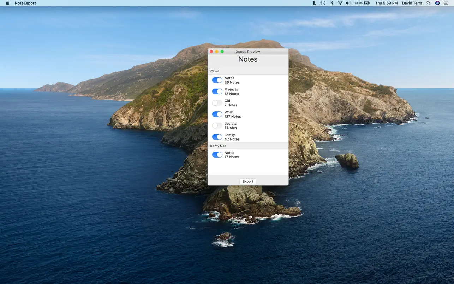
Task: Disable the Work folder toggle
Action: point(217,114)
